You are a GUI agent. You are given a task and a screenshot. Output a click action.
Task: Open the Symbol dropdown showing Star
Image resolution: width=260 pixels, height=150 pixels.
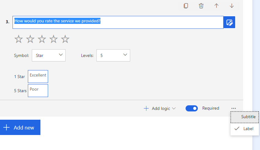(x=49, y=55)
